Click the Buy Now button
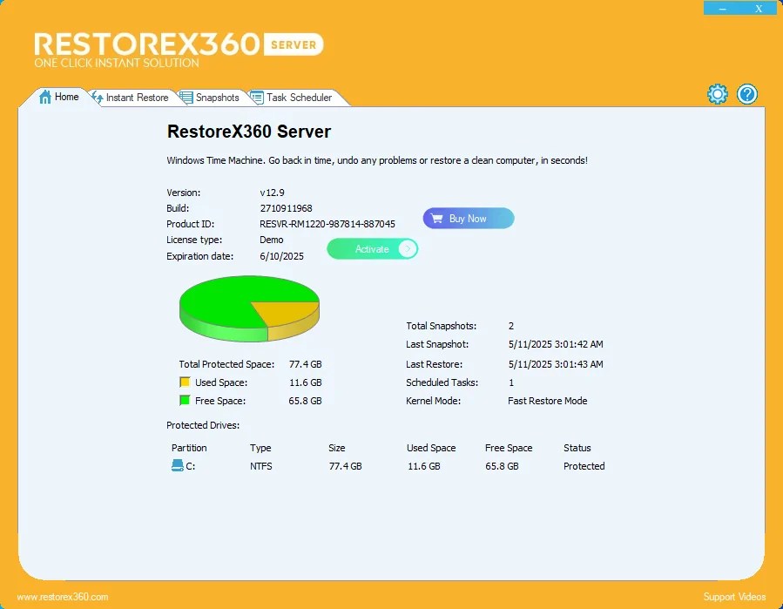Viewport: 783px width, 609px height. click(x=469, y=219)
